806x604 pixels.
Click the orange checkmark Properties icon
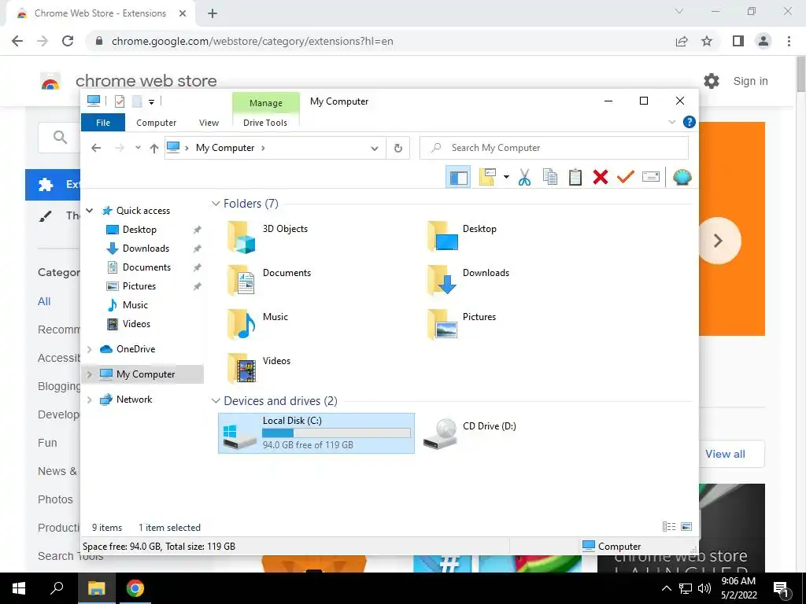(x=626, y=178)
